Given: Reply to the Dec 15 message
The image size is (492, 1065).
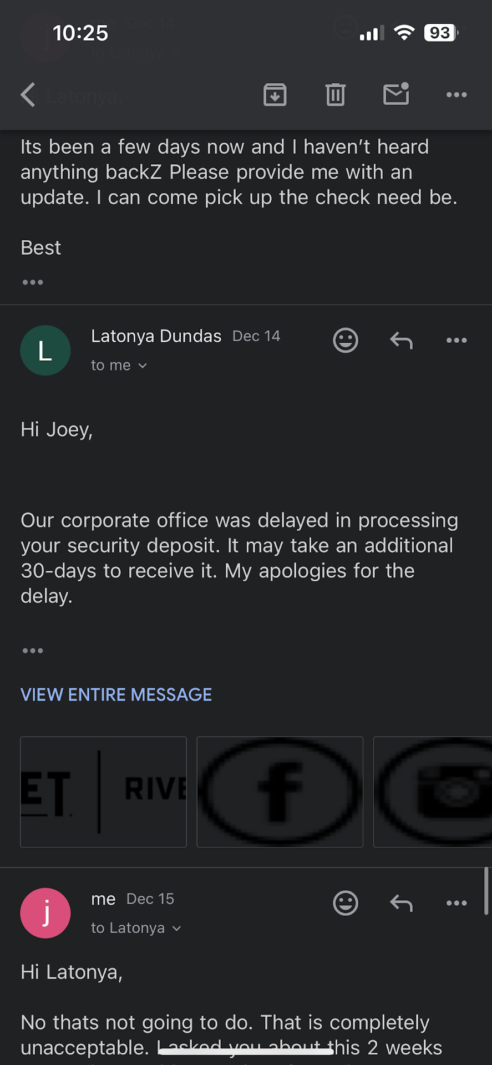Looking at the screenshot, I should tap(401, 903).
